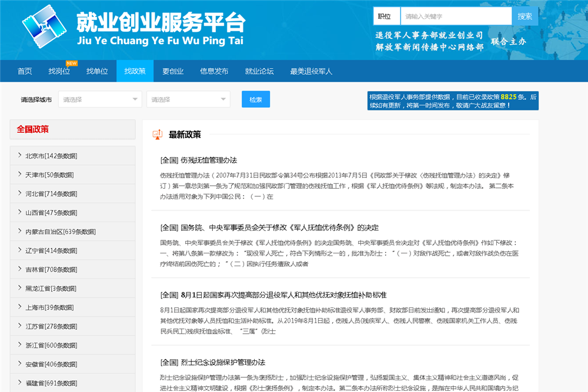The width and height of the screenshot is (588, 392).
Task: Click the 全国政策 sidebar heading
Action: [x=33, y=129]
